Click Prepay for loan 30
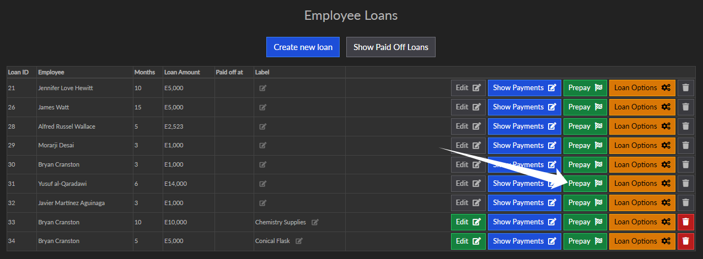The width and height of the screenshot is (703, 259). pyautogui.click(x=585, y=164)
